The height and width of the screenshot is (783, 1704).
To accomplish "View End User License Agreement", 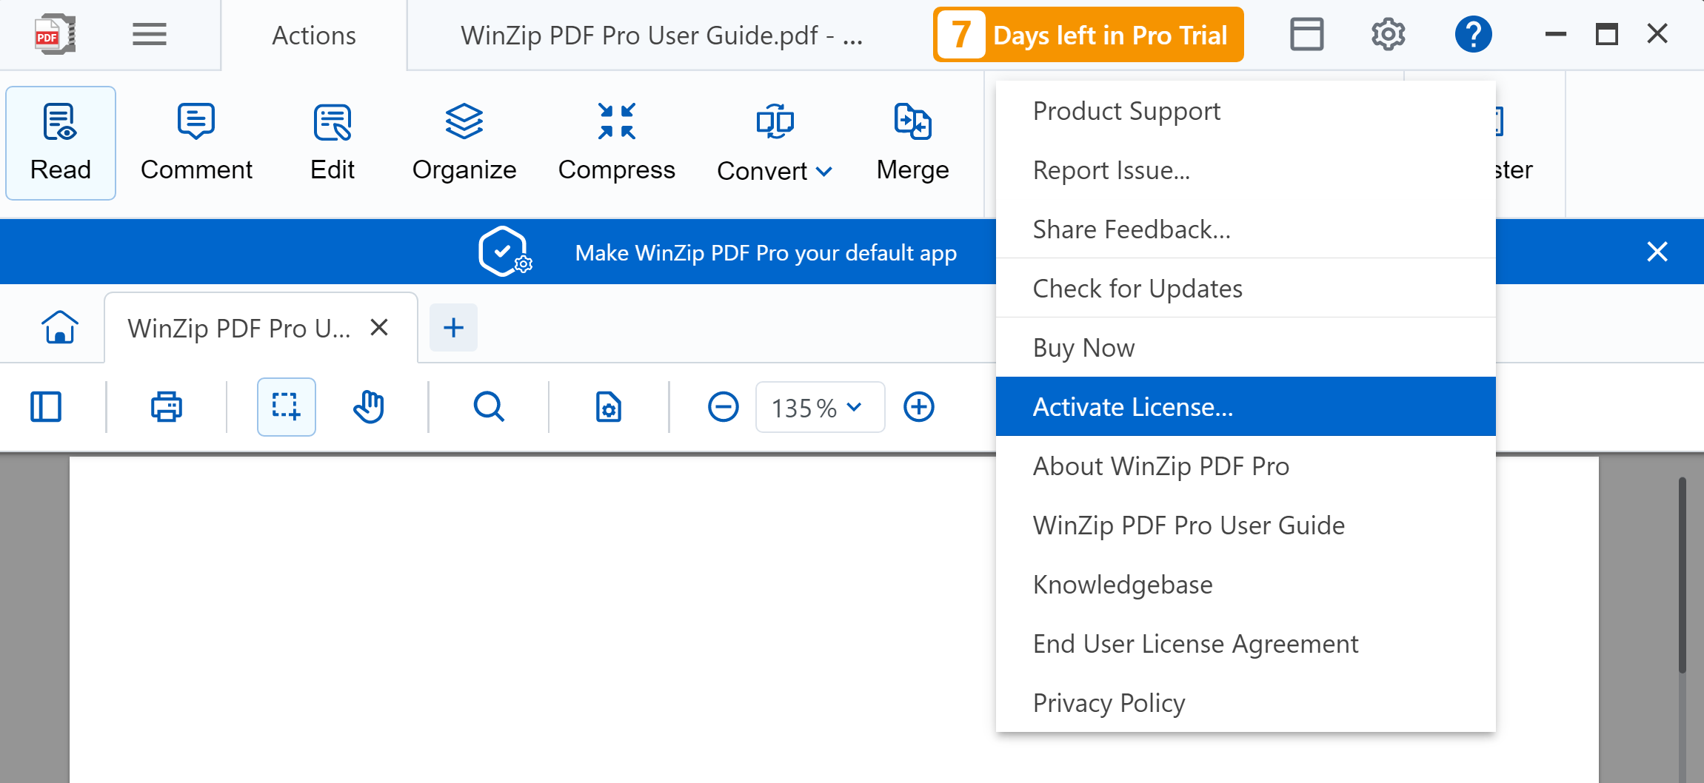I will (x=1246, y=644).
